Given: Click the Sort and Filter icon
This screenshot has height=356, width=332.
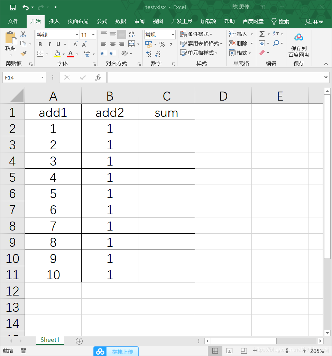Looking at the screenshot, I should 276,34.
